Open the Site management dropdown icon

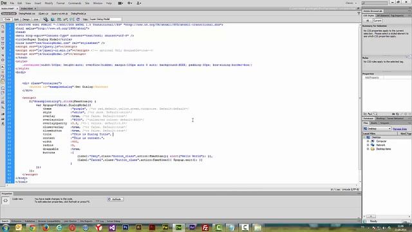pos(139,3)
